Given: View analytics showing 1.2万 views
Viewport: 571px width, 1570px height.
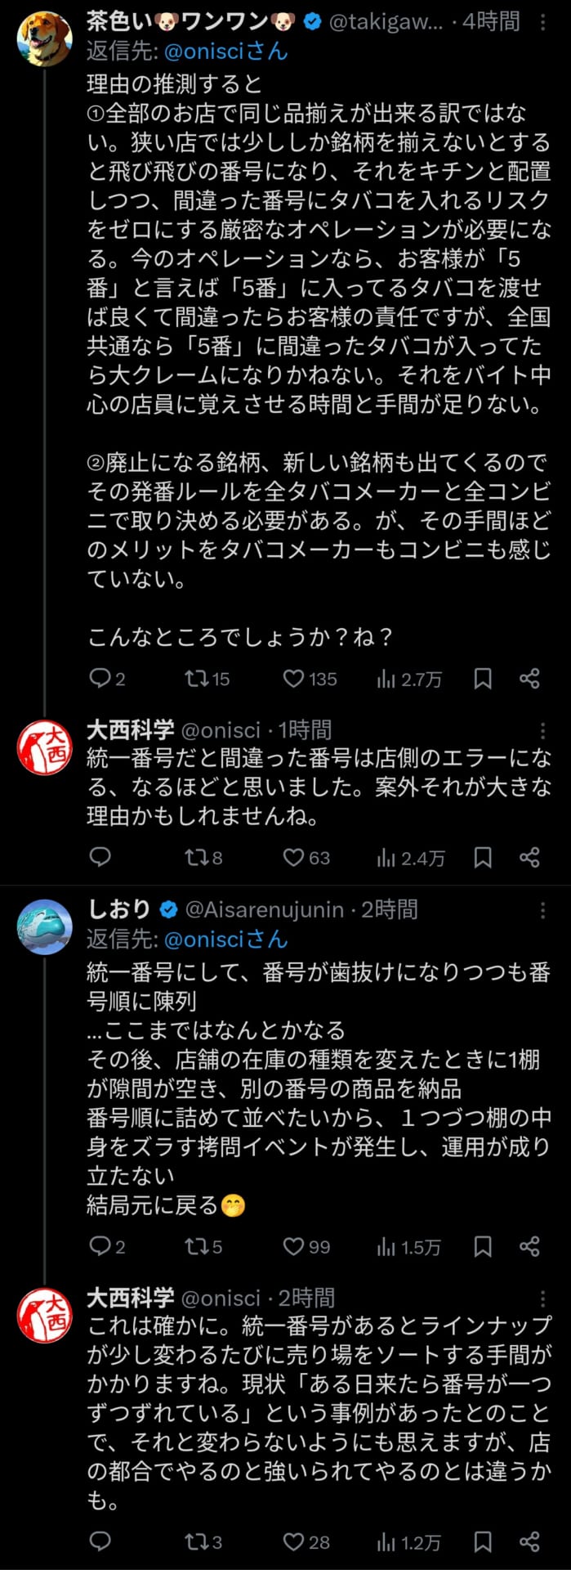Looking at the screenshot, I should tap(408, 1542).
